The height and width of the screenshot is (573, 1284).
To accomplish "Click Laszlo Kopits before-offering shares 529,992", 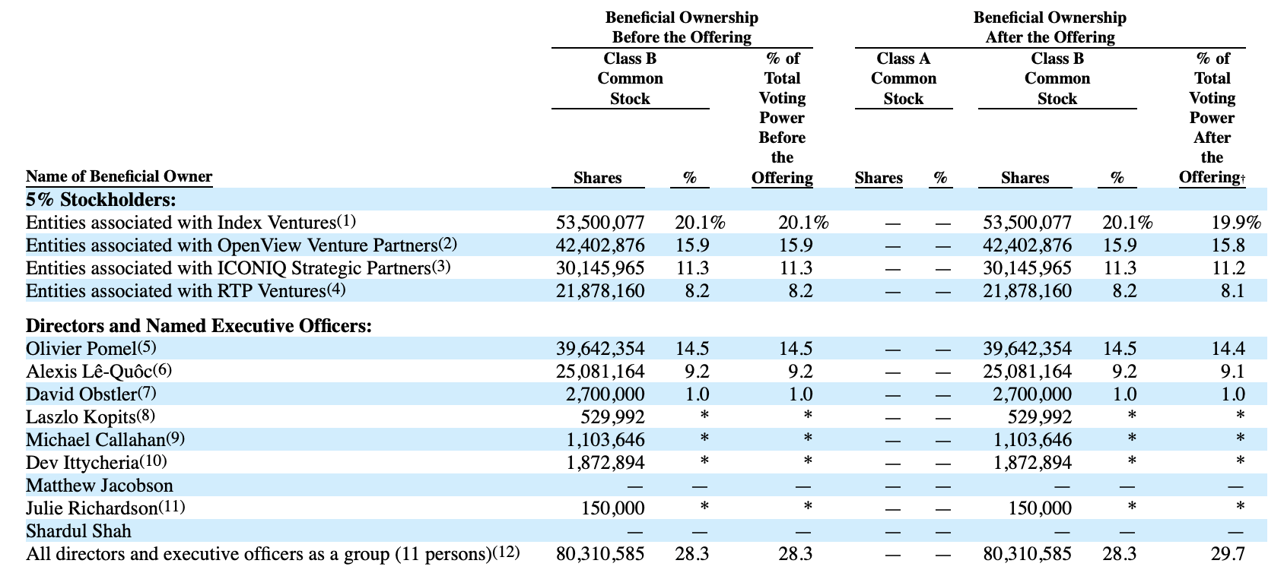I will pyautogui.click(x=612, y=418).
